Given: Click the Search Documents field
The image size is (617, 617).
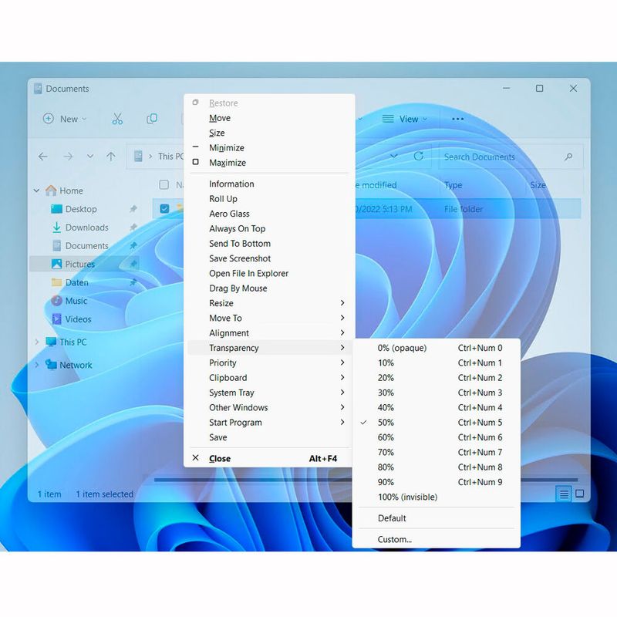Looking at the screenshot, I should 511,157.
